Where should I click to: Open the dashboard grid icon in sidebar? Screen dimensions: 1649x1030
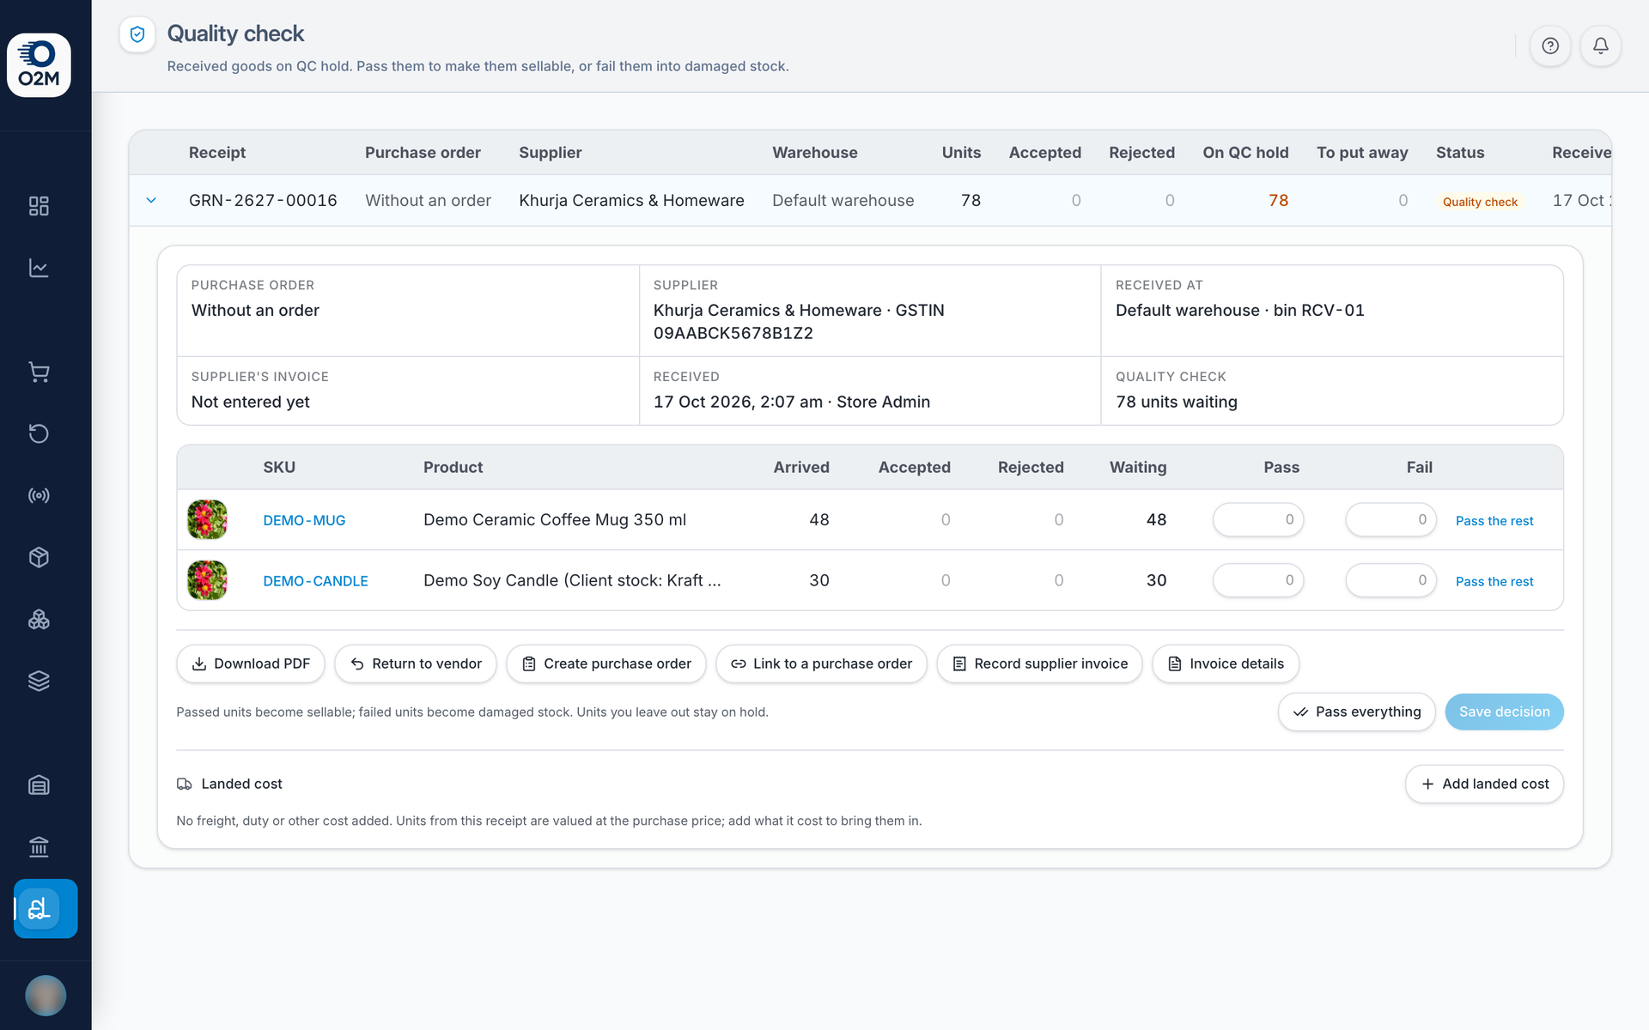pyautogui.click(x=39, y=206)
